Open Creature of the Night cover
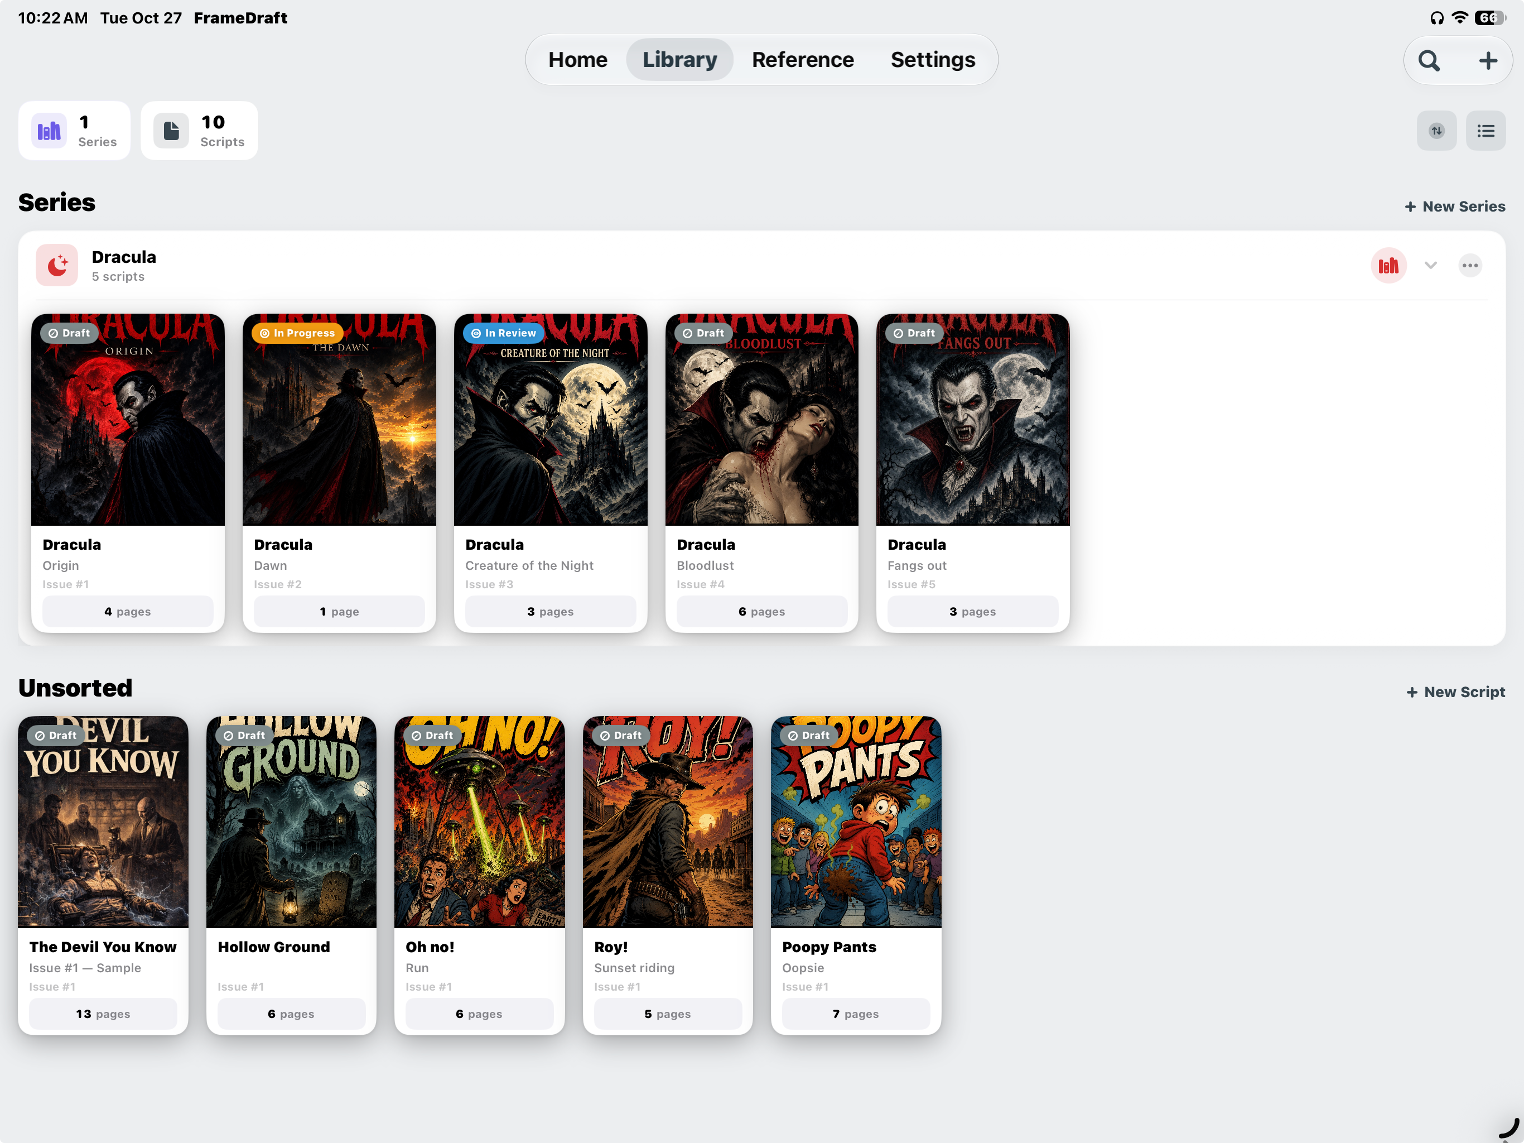This screenshot has height=1143, width=1524. click(551, 420)
